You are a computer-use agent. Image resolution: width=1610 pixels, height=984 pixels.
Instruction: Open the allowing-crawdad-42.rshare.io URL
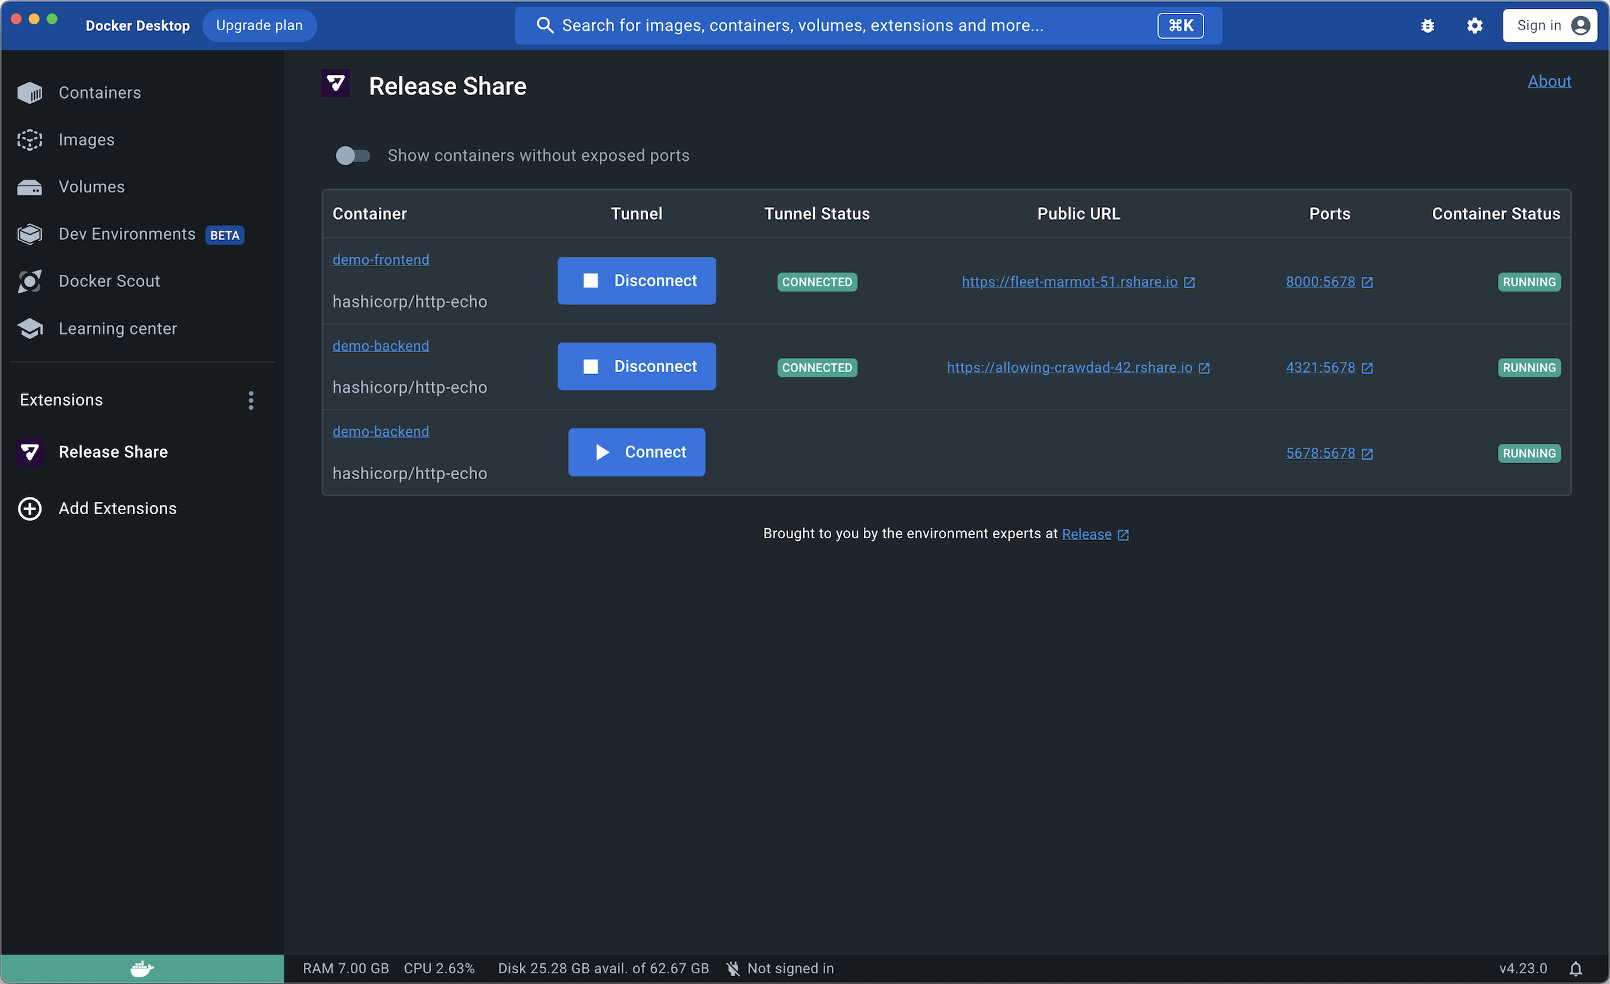click(1069, 368)
